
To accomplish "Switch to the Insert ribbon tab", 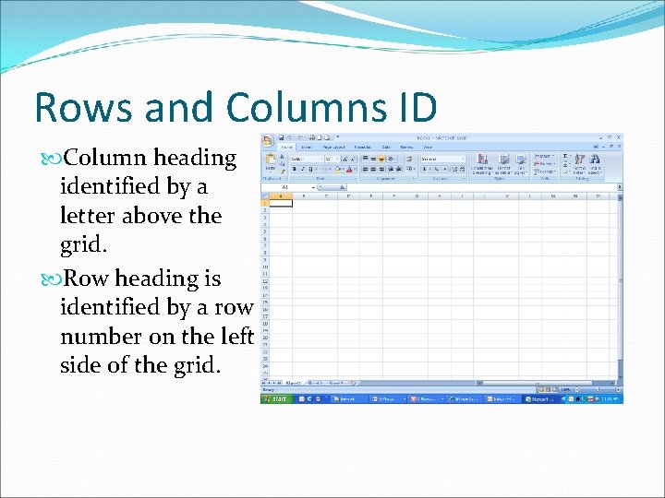I will (x=307, y=147).
